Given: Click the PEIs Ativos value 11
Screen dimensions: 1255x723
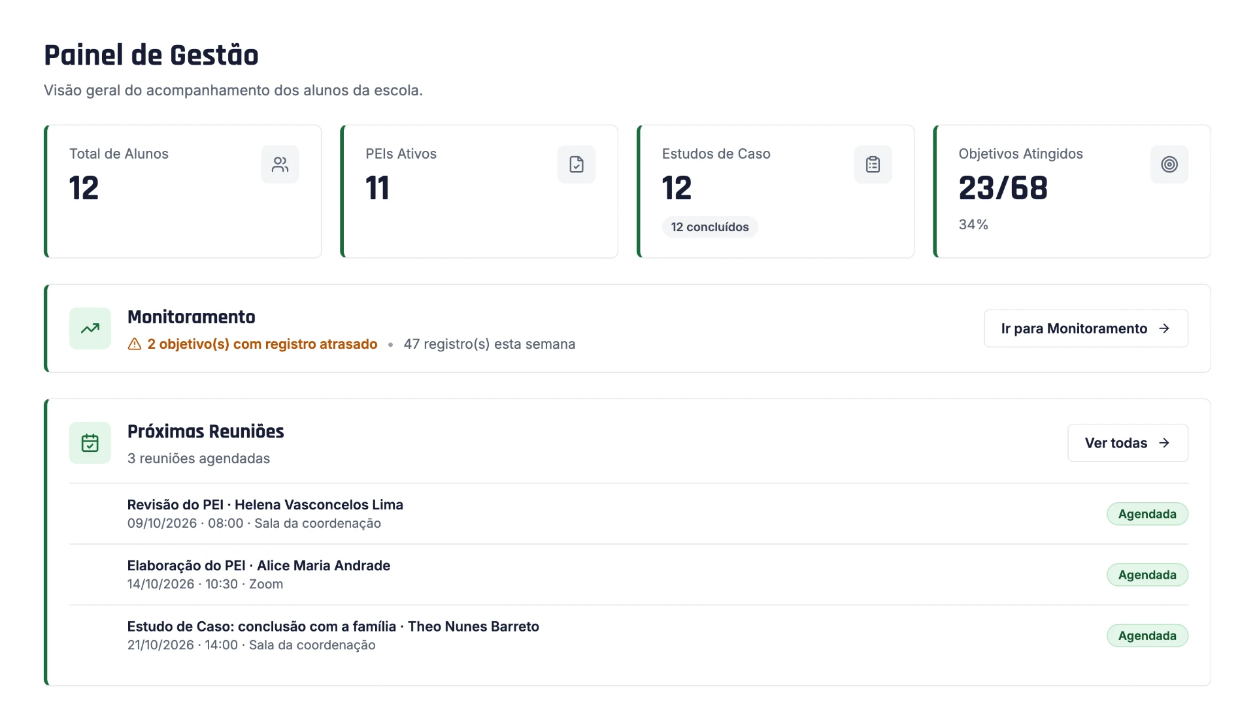Looking at the screenshot, I should (377, 188).
